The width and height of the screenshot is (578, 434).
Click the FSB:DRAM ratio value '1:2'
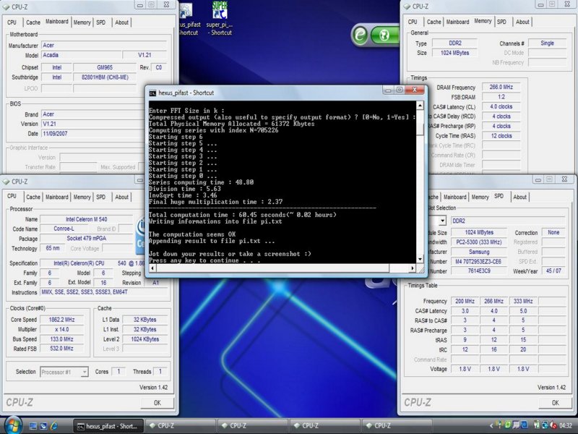[501, 97]
